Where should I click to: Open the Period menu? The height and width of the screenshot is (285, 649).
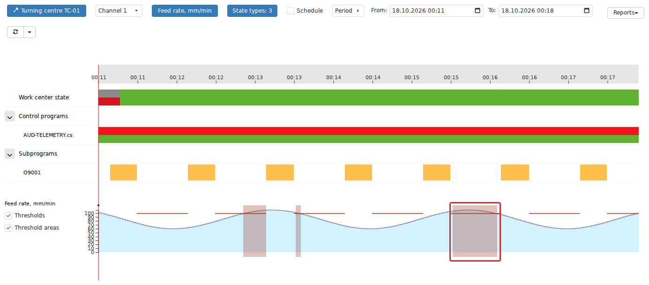point(348,11)
